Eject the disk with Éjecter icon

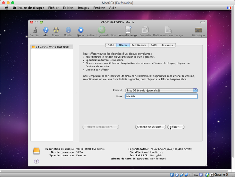[81, 30]
